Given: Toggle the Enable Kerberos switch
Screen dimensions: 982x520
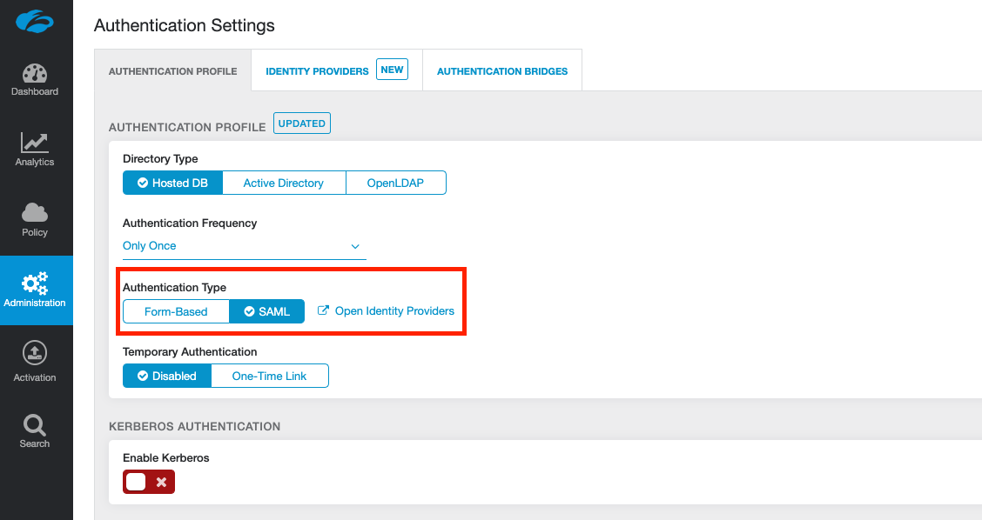Looking at the screenshot, I should 149,482.
